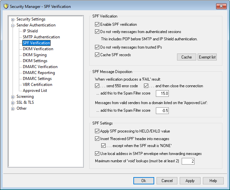Click the maximum void lookups field
The image size is (230, 190).
tap(188, 161)
